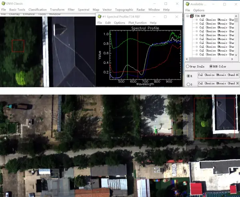
Task: Open the Map menu
Action: (x=96, y=10)
